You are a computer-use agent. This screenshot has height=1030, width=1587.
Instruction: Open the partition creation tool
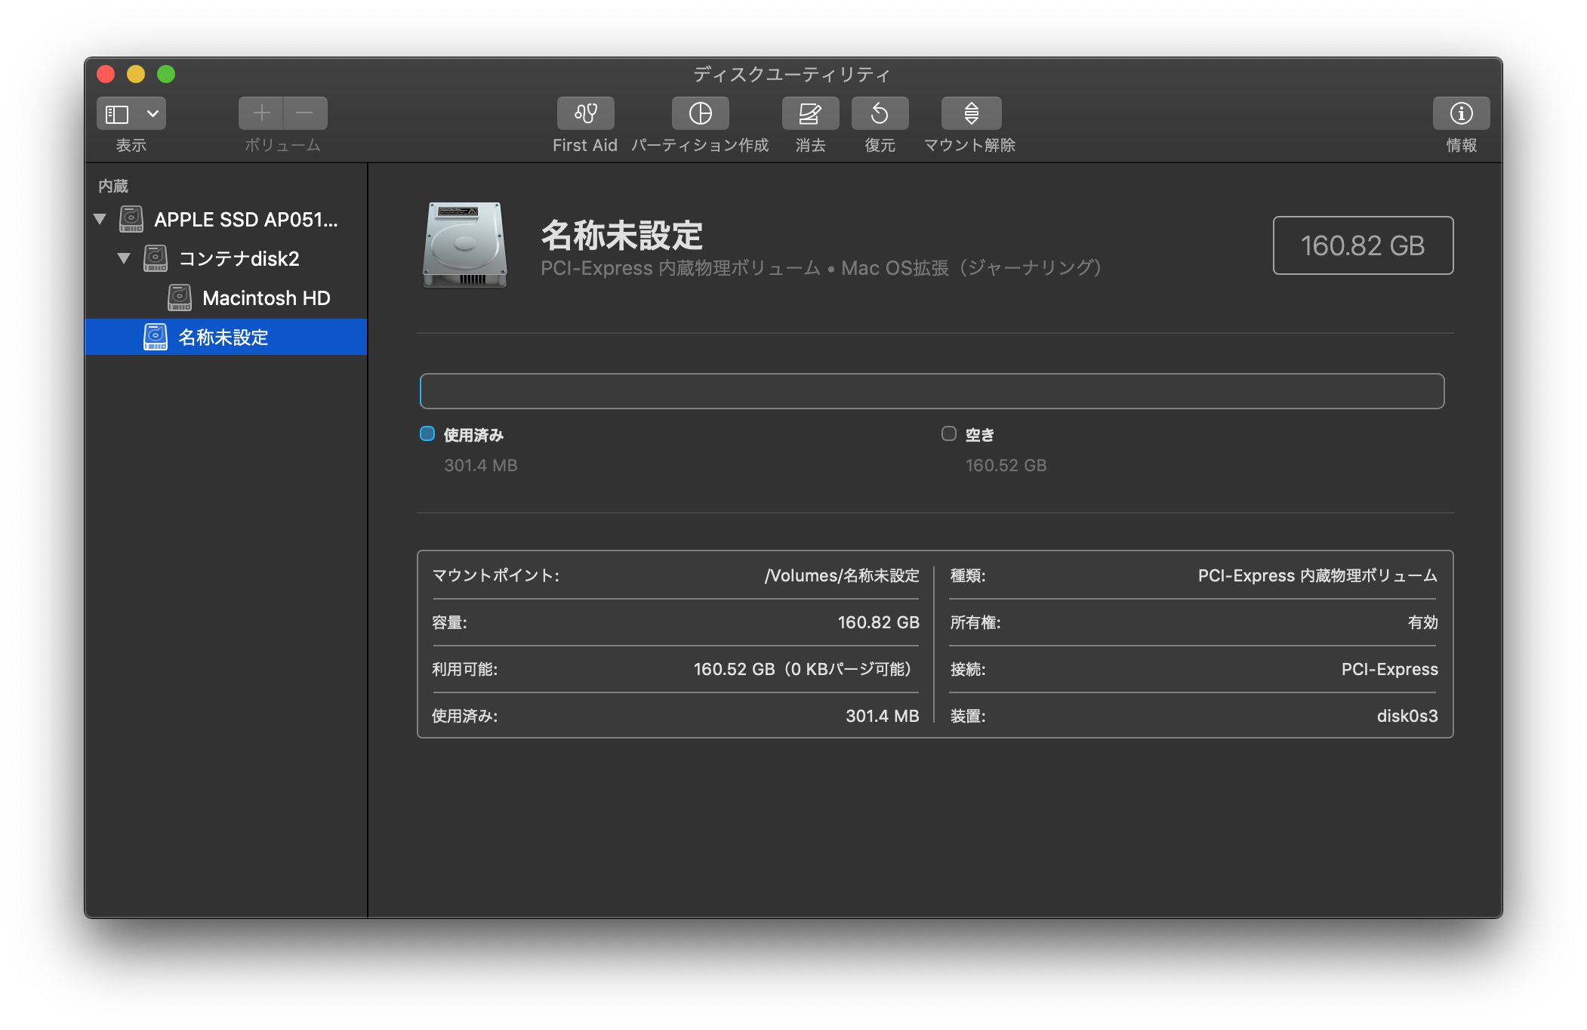[700, 113]
